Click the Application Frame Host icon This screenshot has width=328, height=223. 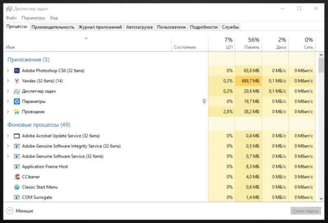17,167
